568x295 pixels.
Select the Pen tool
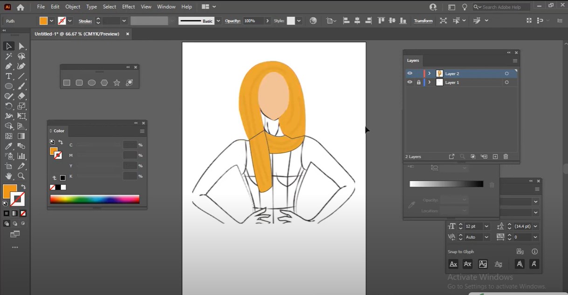coord(8,66)
